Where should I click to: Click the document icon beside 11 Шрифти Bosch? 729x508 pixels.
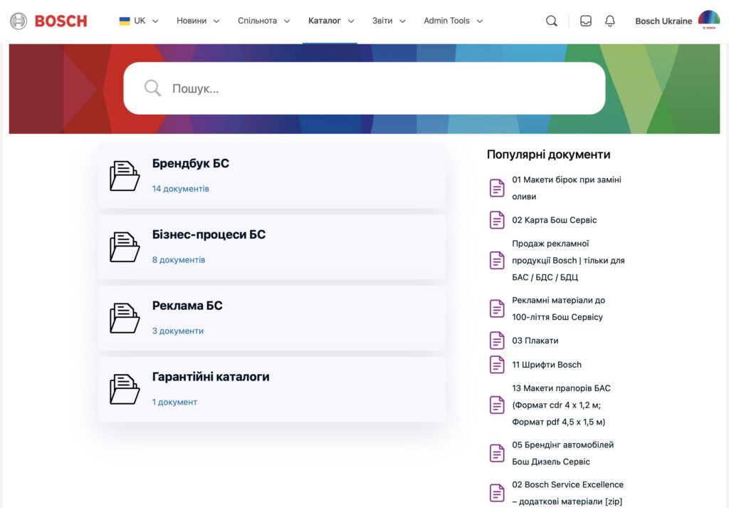pyautogui.click(x=496, y=365)
